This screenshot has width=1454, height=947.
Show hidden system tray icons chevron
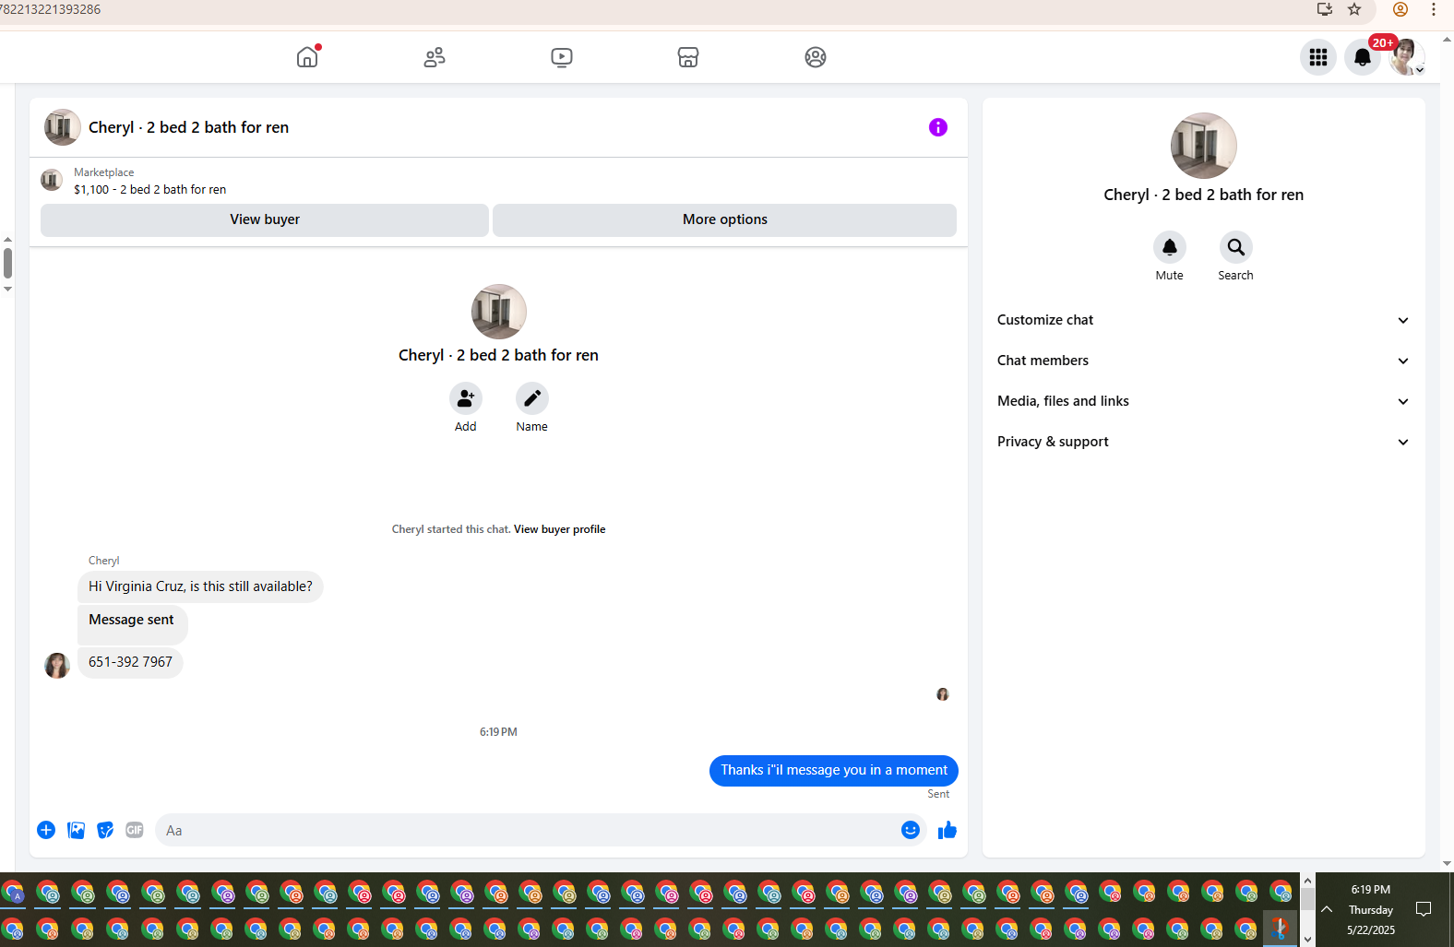click(1327, 909)
